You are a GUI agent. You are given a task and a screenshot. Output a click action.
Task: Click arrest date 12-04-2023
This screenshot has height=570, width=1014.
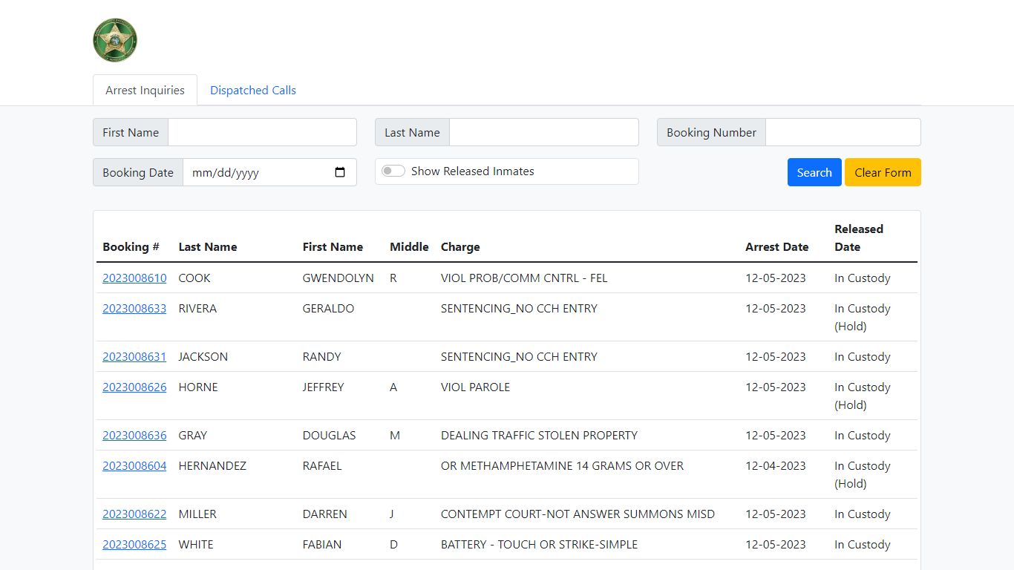tap(776, 465)
